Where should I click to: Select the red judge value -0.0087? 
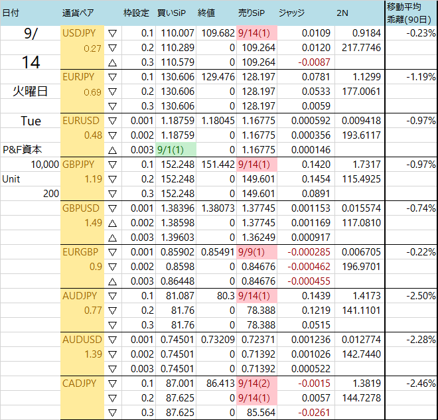coord(315,62)
